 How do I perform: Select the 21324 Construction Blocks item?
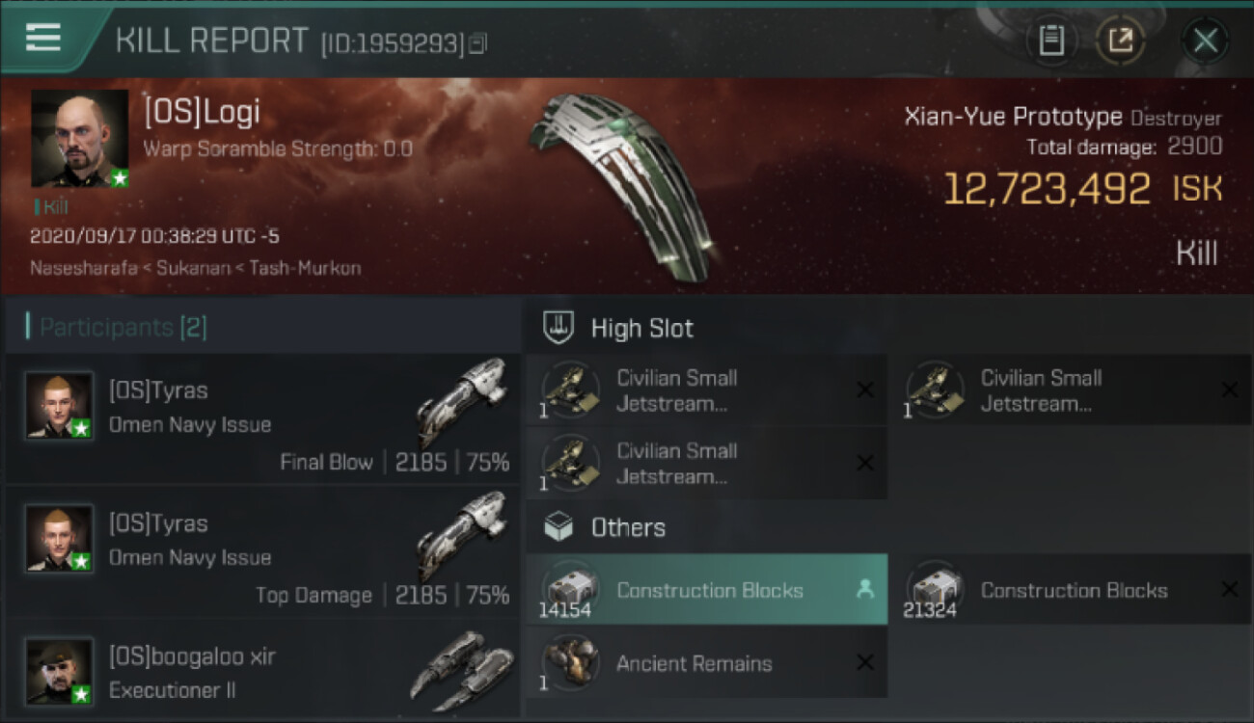pyautogui.click(x=1071, y=589)
